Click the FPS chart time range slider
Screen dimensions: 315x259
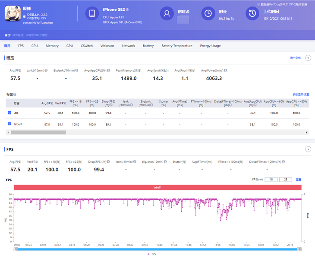157,249
